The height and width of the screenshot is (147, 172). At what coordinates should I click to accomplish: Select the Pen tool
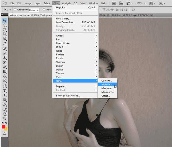[x=5, y=86]
